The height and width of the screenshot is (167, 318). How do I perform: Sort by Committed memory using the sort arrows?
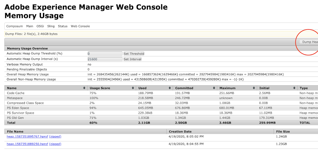214,88
